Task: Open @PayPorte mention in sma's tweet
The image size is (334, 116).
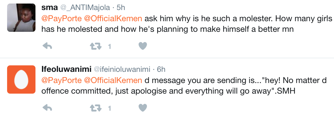Action: pyautogui.click(x=61, y=19)
